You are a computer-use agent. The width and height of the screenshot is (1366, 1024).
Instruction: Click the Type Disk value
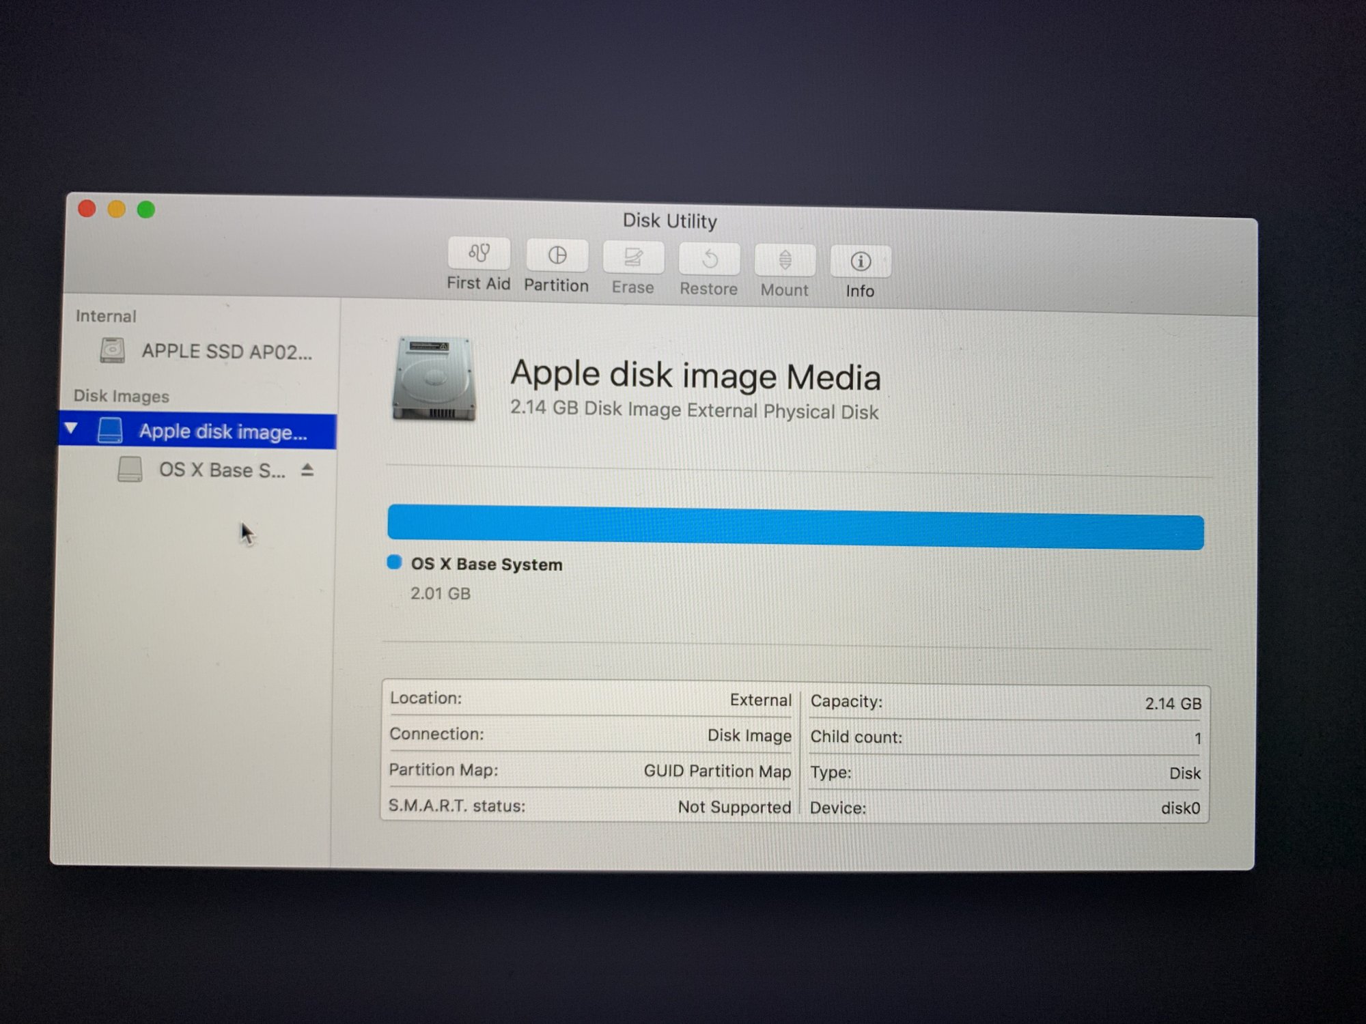click(x=1184, y=773)
